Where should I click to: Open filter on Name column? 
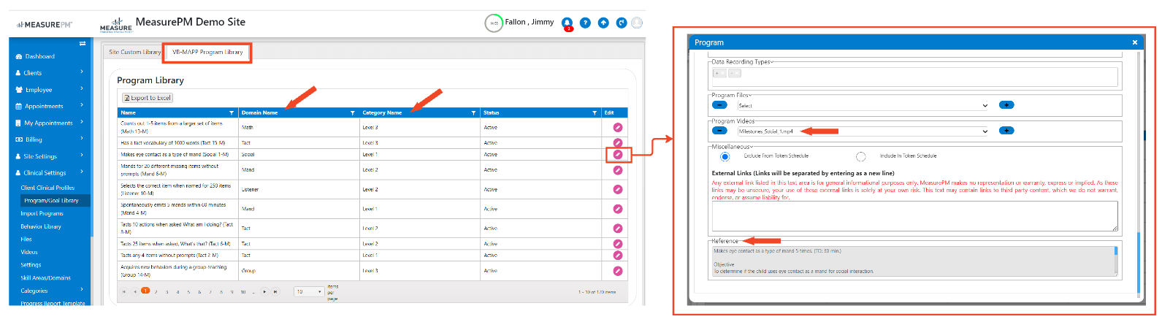point(232,113)
